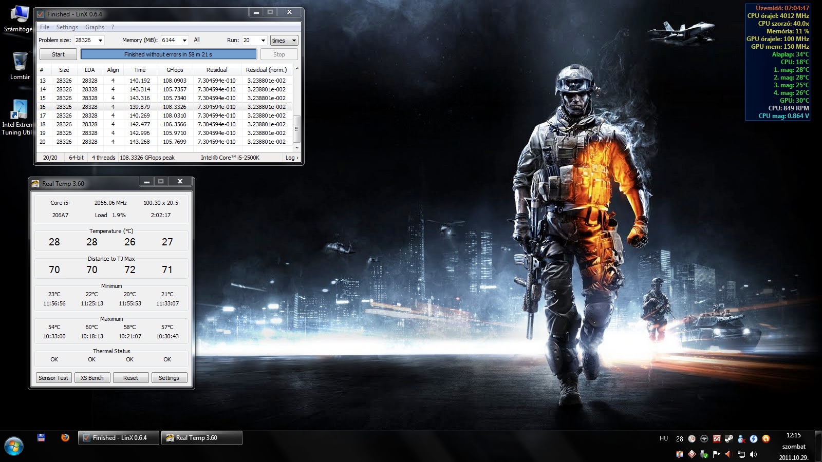This screenshot has width=822, height=462.
Task: Open the Memory (MiB) dropdown showing 6144
Action: coord(184,40)
